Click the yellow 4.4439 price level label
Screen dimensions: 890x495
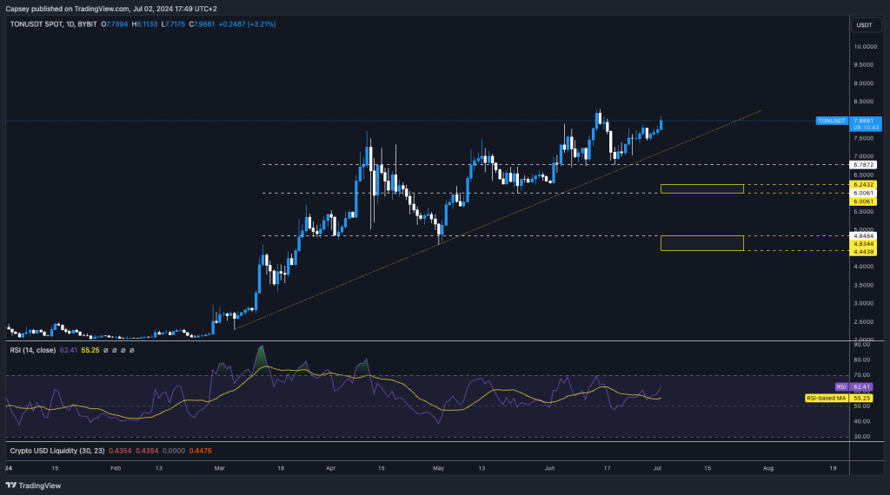tap(864, 251)
